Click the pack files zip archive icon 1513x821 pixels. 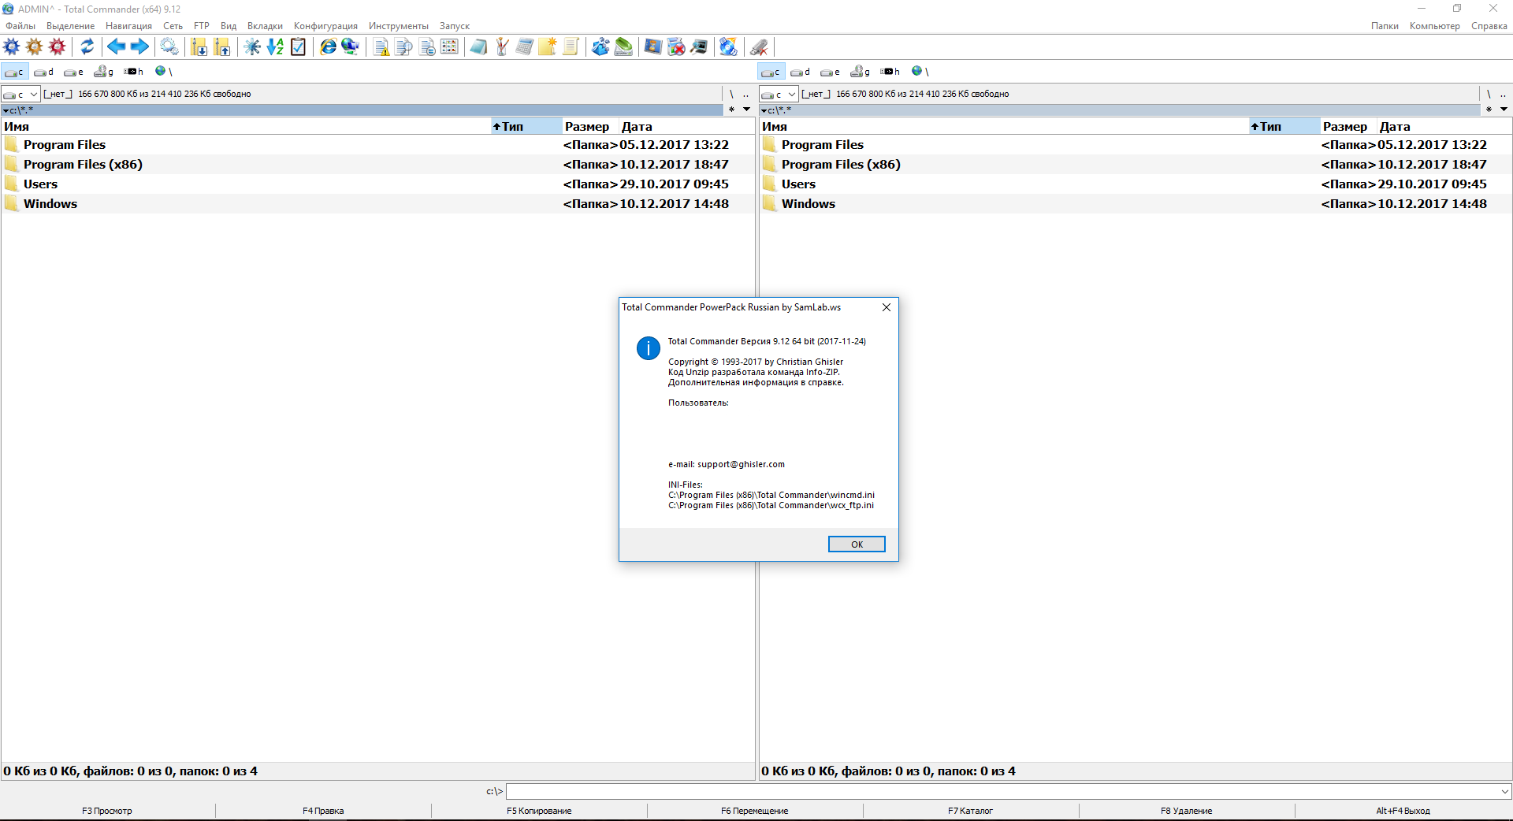(x=199, y=47)
